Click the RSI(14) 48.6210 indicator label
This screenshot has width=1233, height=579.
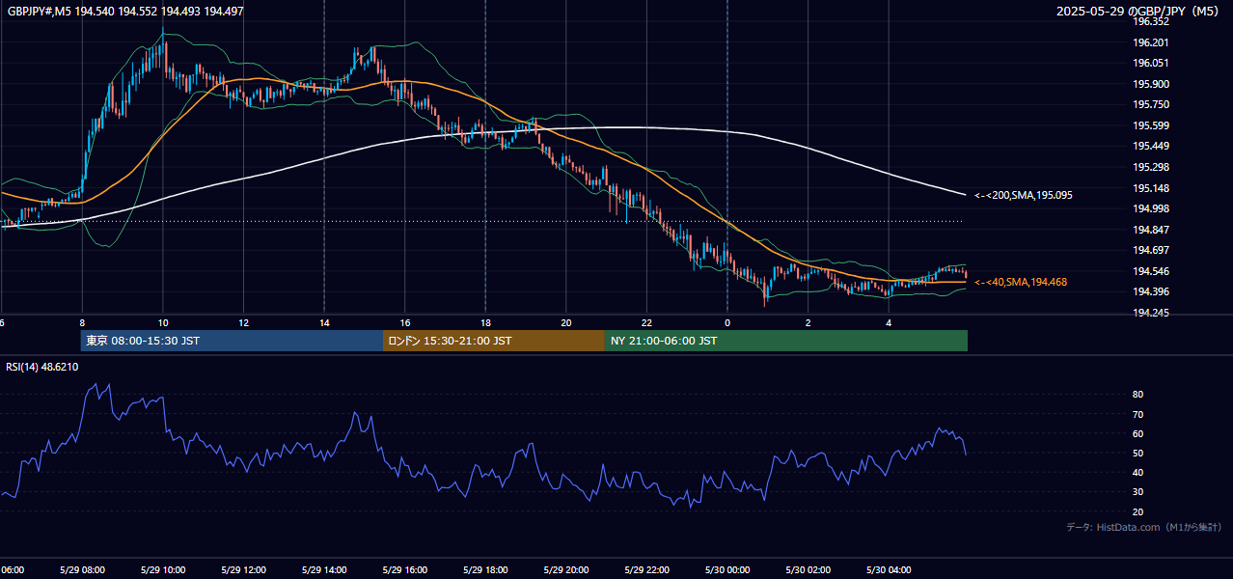[x=42, y=367]
